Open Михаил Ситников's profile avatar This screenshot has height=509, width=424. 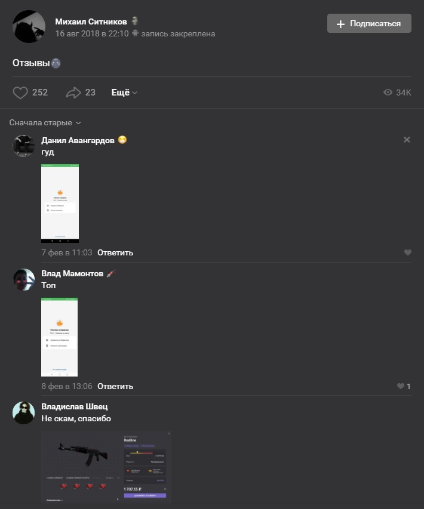[x=29, y=27]
